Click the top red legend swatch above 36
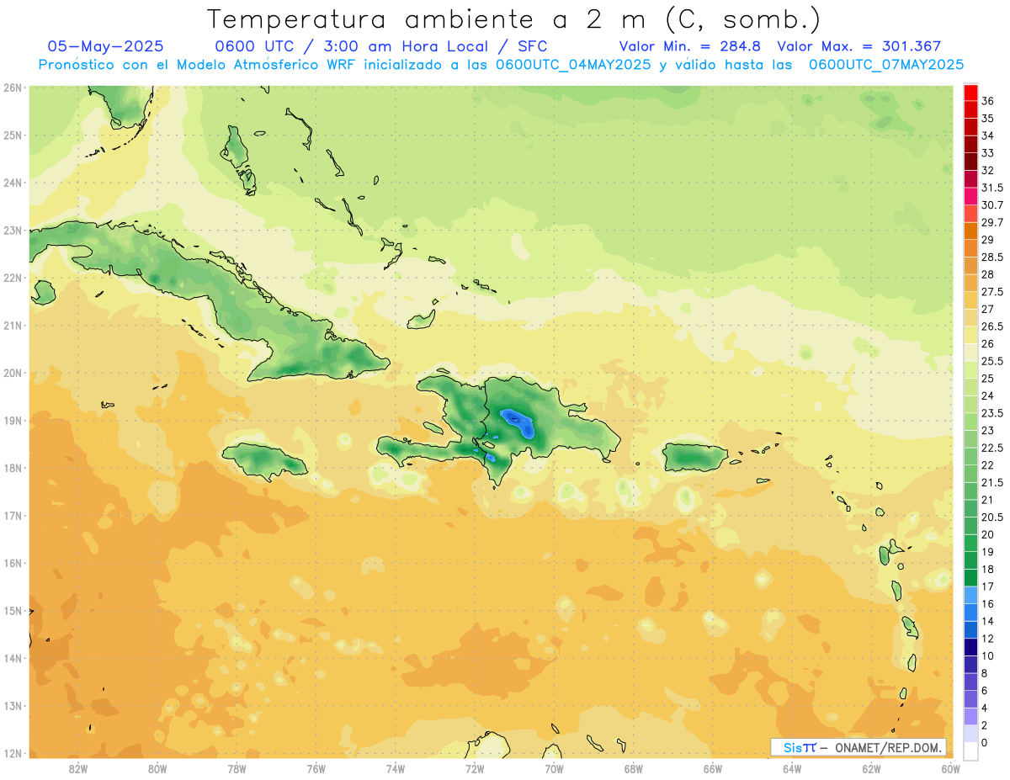The image size is (1010, 780). coord(970,93)
